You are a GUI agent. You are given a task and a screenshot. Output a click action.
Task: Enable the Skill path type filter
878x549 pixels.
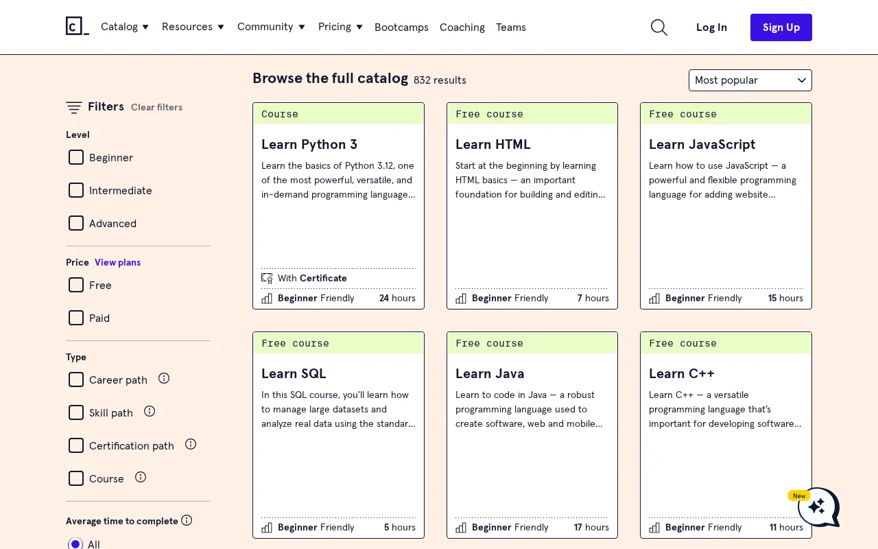click(76, 412)
